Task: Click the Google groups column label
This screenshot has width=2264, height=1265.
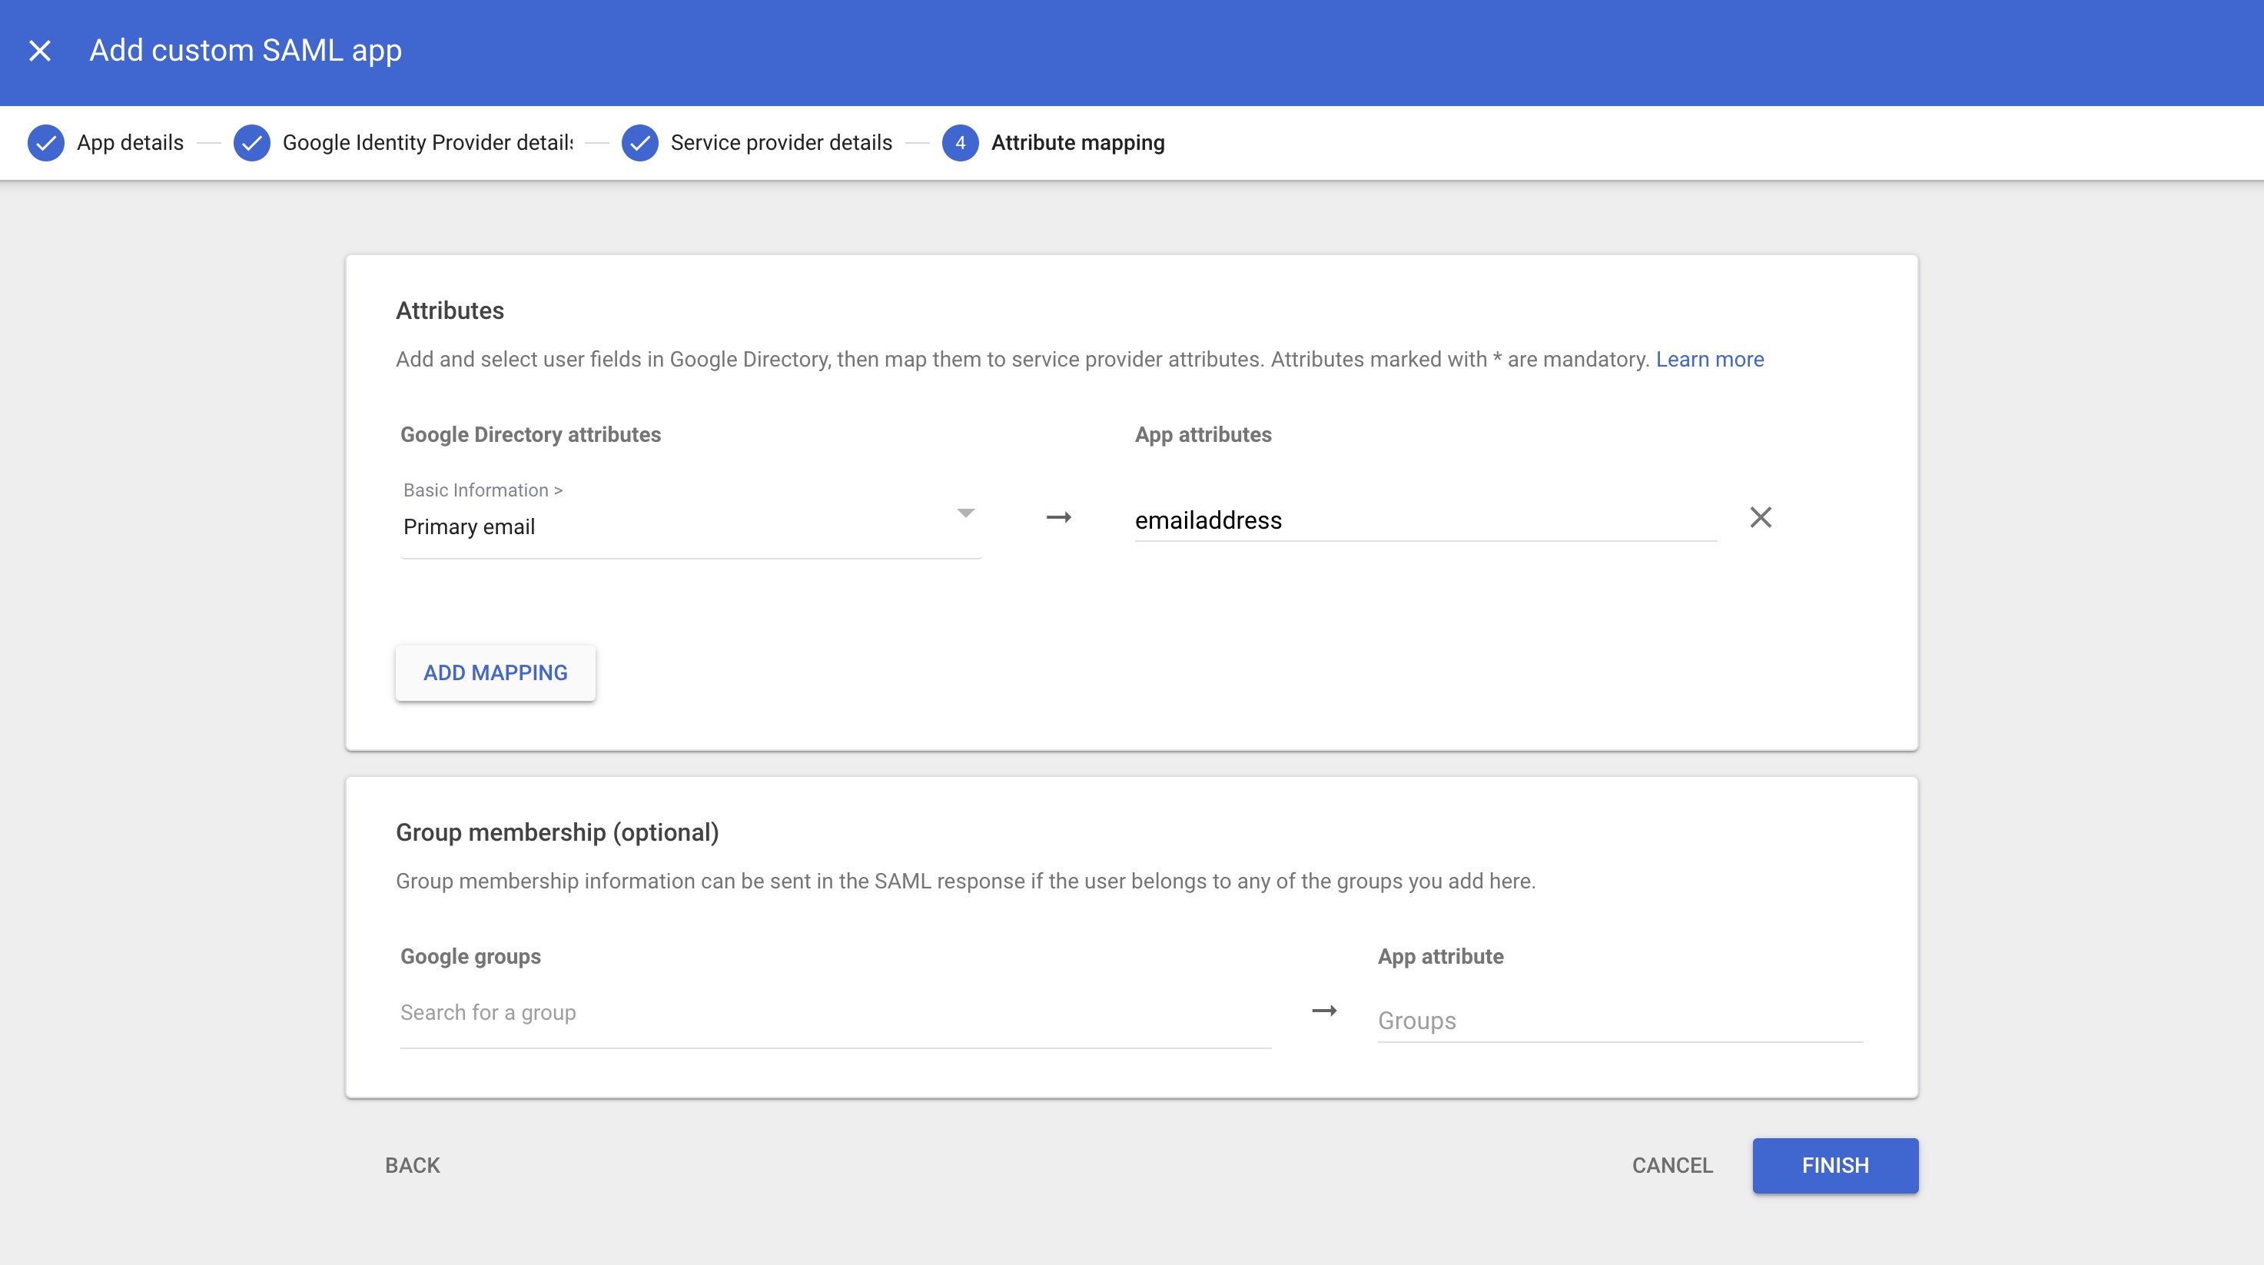Action: pyautogui.click(x=470, y=957)
